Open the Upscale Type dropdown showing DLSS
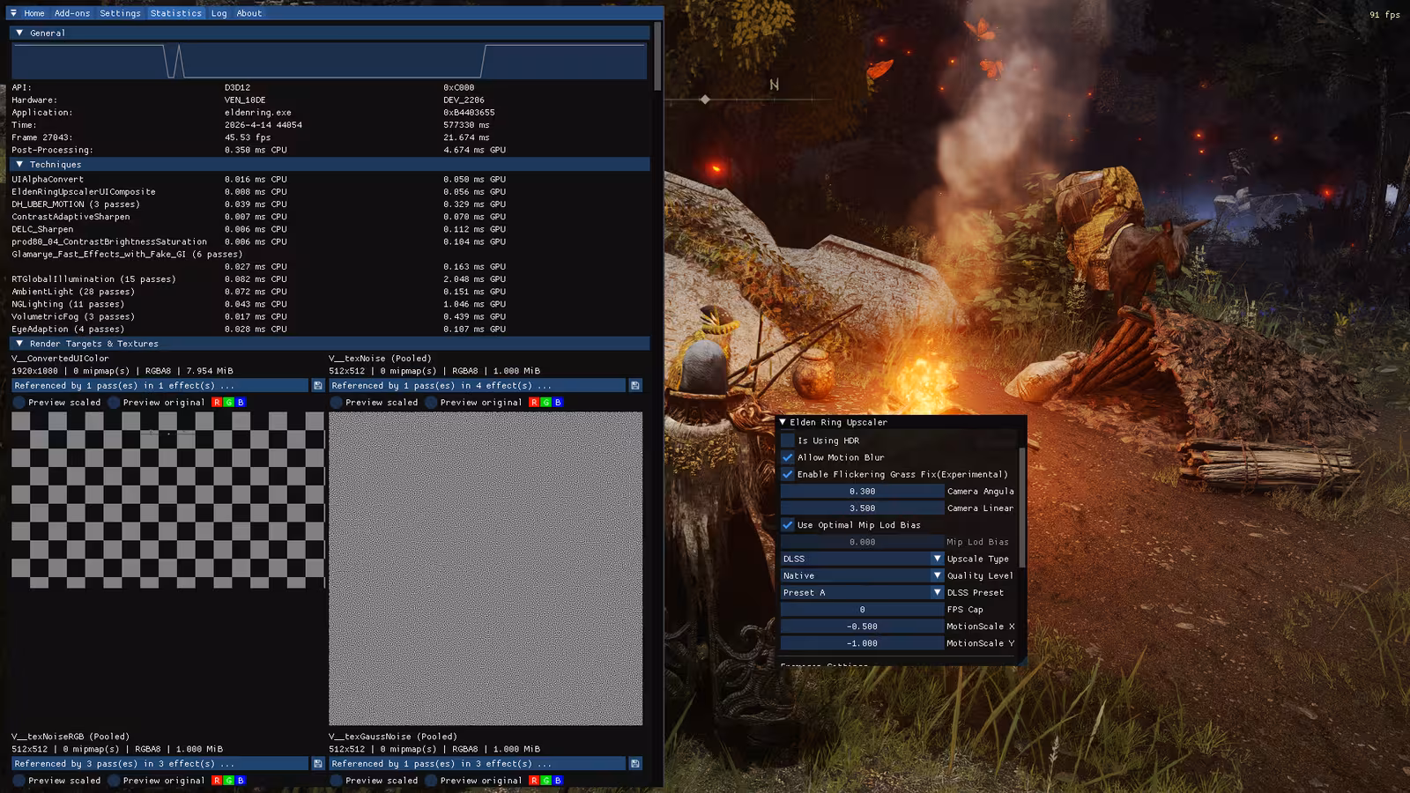 pyautogui.click(x=862, y=559)
